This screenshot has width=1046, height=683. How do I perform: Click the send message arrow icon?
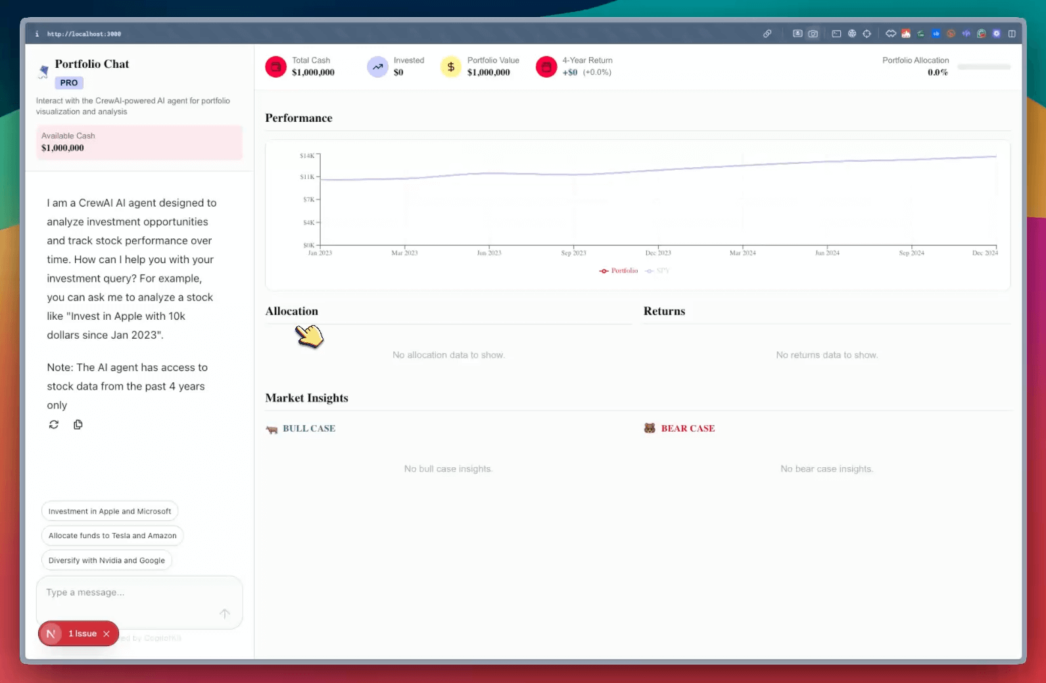pos(225,613)
